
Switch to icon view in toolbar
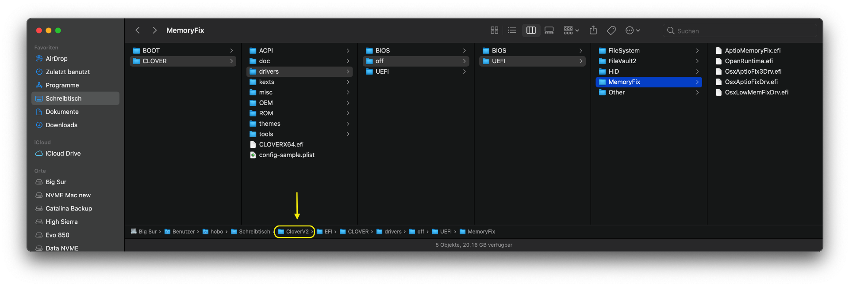coord(494,30)
